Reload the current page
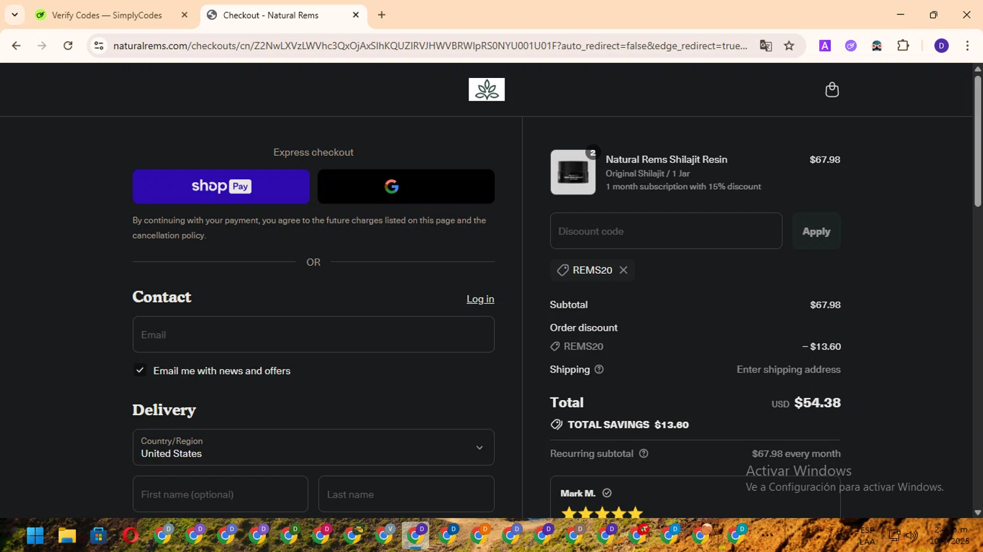 click(x=68, y=46)
